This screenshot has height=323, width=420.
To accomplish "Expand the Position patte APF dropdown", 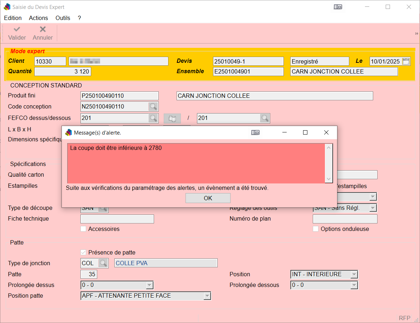I will tap(207, 296).
